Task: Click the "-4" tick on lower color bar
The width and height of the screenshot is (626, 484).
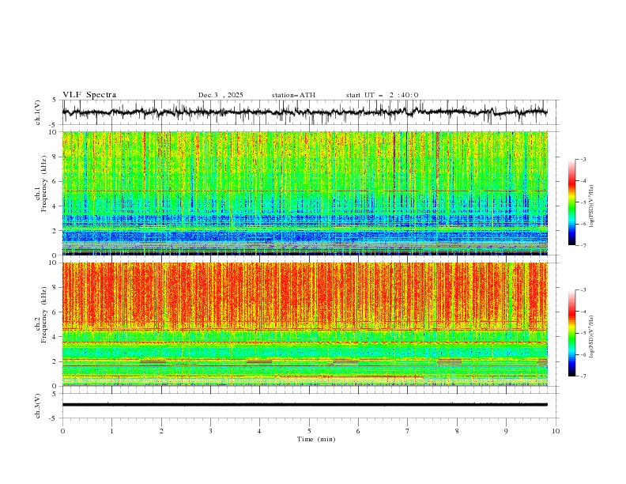Action: click(x=583, y=312)
